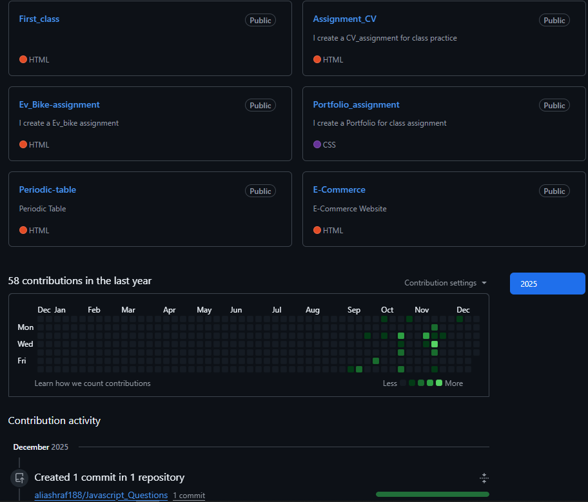
Task: View the 1 commit link
Action: point(189,496)
